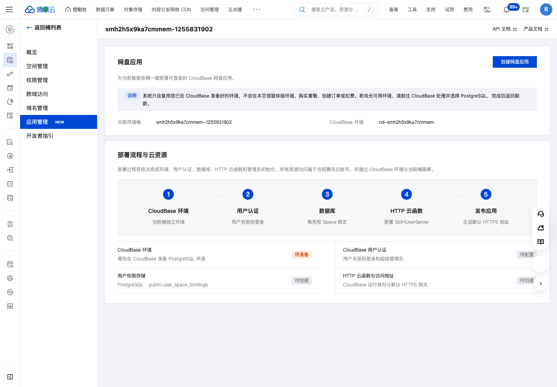Open the 控制台 console home
Image resolution: width=557 pixels, height=387 pixels.
tap(76, 9)
